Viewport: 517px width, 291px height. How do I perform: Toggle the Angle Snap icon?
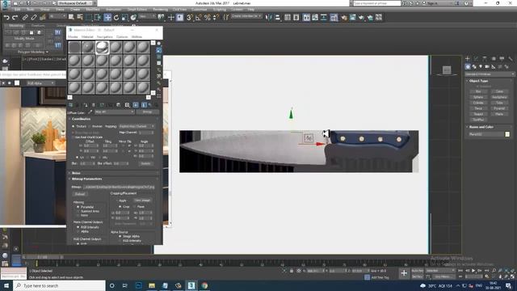[198, 18]
